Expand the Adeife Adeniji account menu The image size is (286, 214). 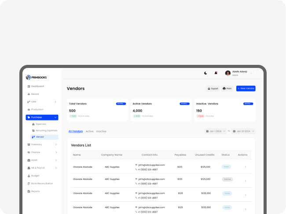pyautogui.click(x=251, y=73)
